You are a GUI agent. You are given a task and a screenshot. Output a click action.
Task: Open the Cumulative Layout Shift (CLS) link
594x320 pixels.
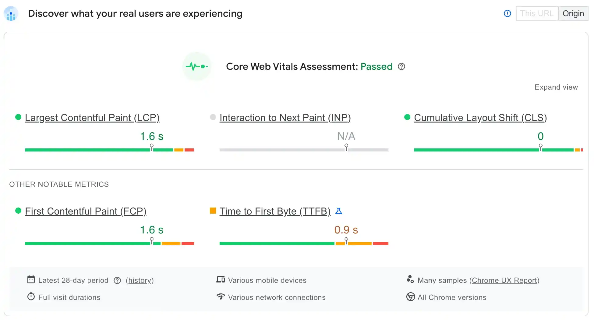[x=480, y=118]
